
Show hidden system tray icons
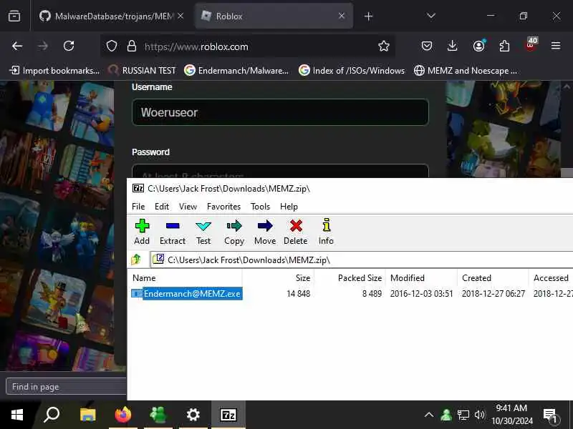click(429, 415)
